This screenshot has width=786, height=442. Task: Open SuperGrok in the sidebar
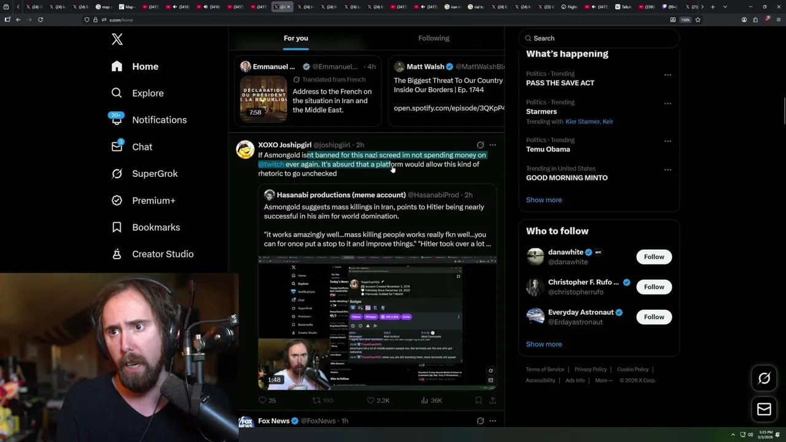pos(144,174)
